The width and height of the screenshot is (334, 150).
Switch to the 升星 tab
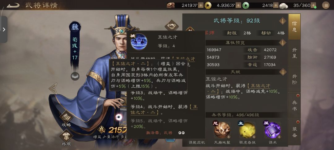(x=294, y=53)
